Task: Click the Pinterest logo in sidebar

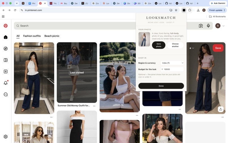Action: coord(6,26)
